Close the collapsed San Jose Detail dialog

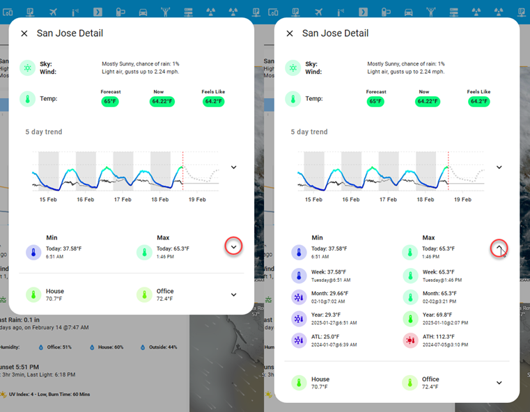[x=24, y=33]
